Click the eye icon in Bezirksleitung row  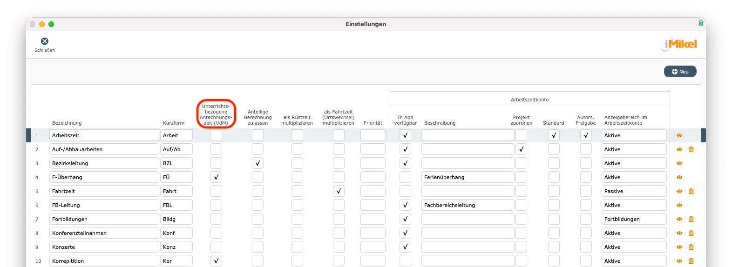coord(679,163)
